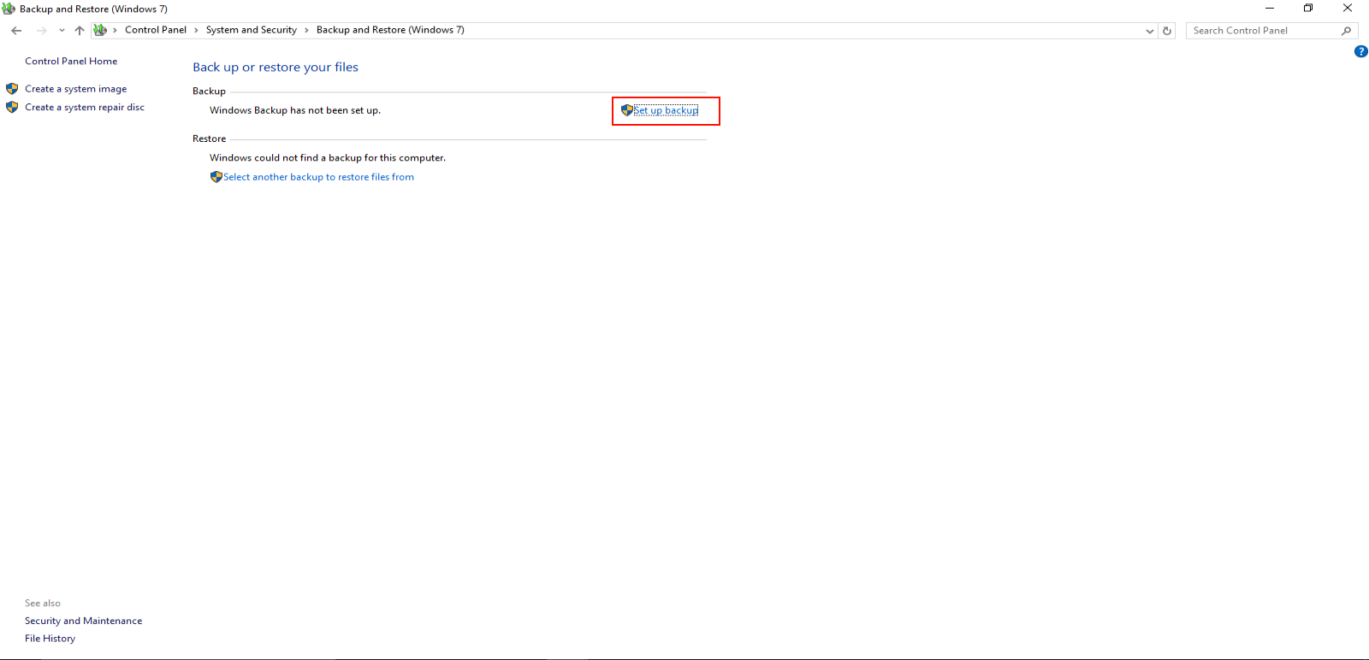Go up one level with the Up arrow
The width and height of the screenshot is (1369, 660).
pos(80,30)
